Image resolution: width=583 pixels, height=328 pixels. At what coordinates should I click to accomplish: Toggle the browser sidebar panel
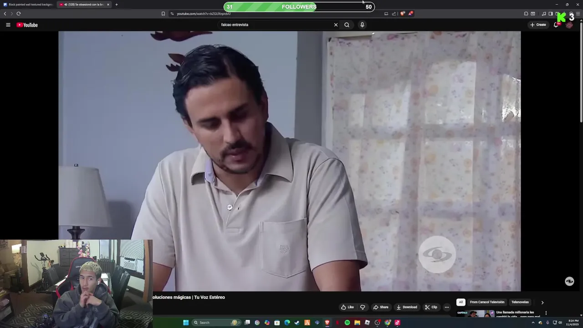(550, 14)
